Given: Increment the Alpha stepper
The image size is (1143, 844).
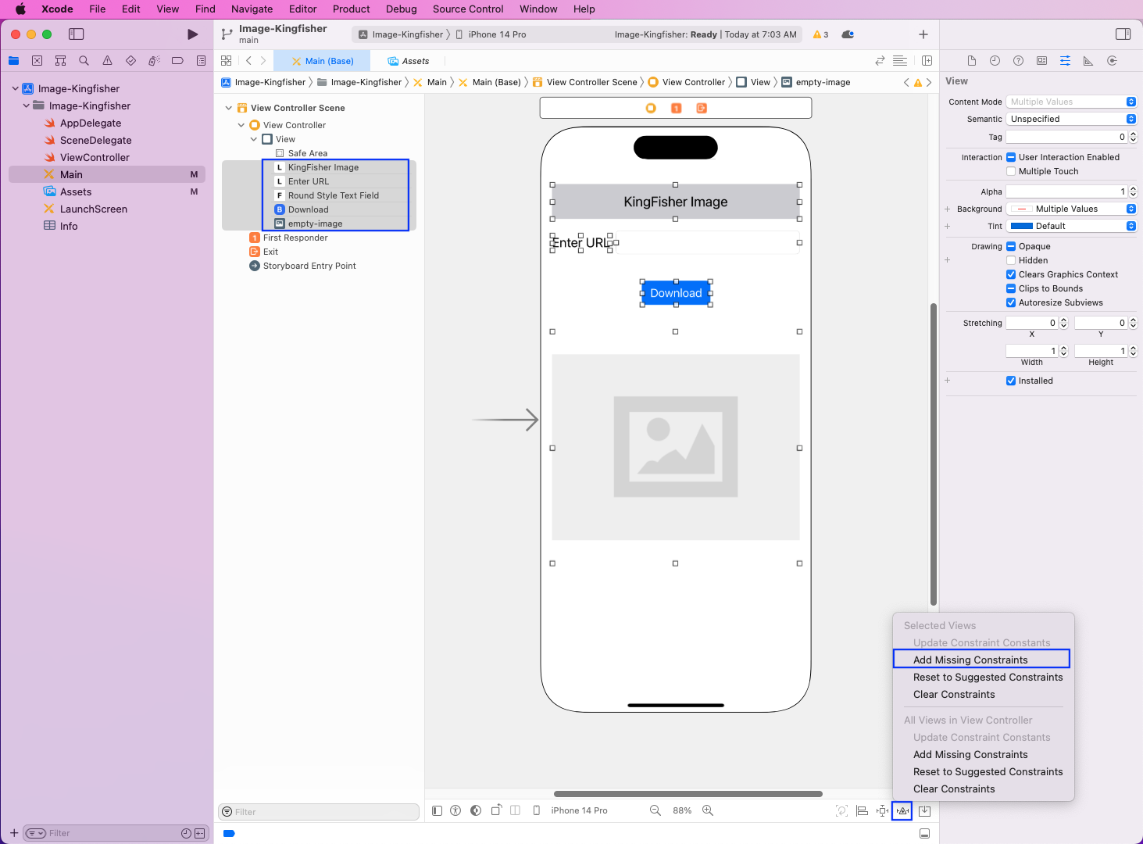Looking at the screenshot, I should click(1134, 189).
